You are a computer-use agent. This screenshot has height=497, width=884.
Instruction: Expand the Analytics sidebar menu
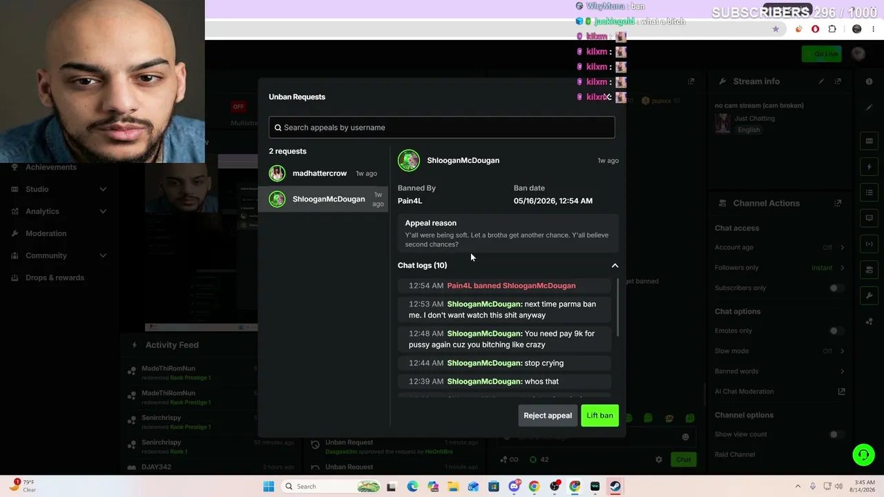[103, 211]
